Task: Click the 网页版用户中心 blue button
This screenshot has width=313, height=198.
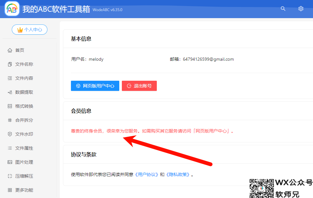Action: 95,86
